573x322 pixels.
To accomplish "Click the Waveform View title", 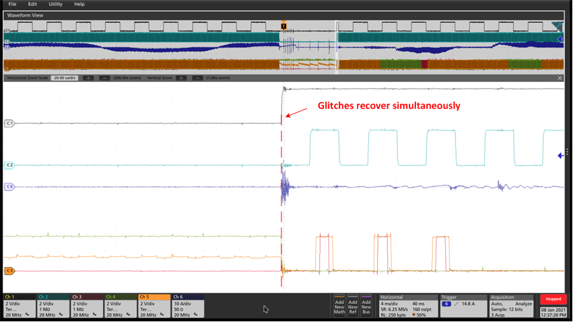I will click(x=25, y=15).
